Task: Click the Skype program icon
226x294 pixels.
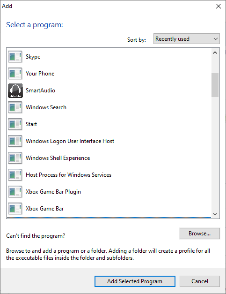Action: [x=15, y=57]
